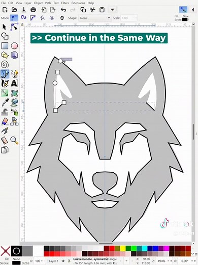Click the remove color X swatch
Viewport: 198px width, 265px height.
click(5, 251)
